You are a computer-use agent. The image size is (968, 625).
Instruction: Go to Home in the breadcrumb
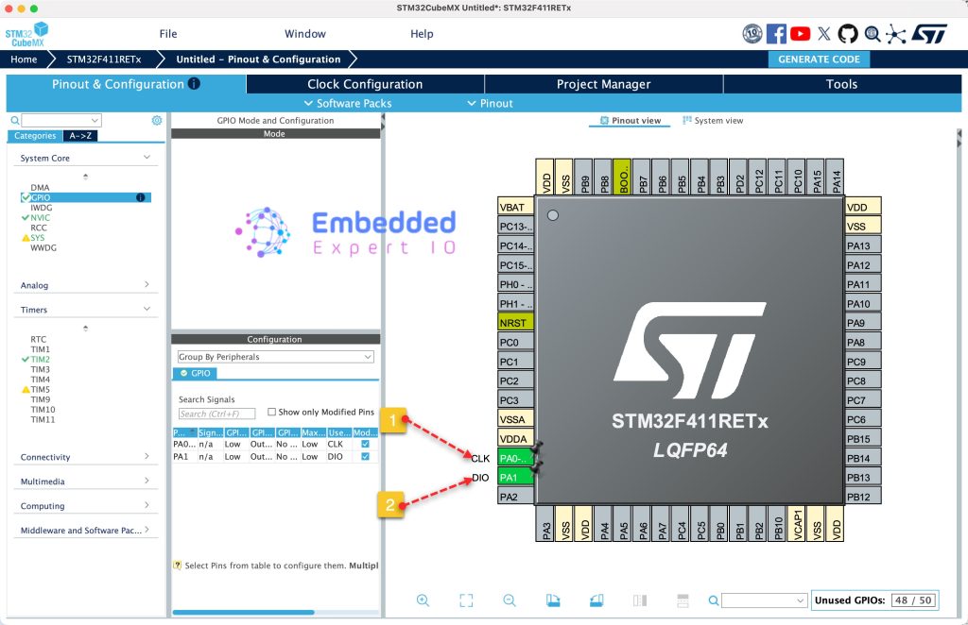24,59
